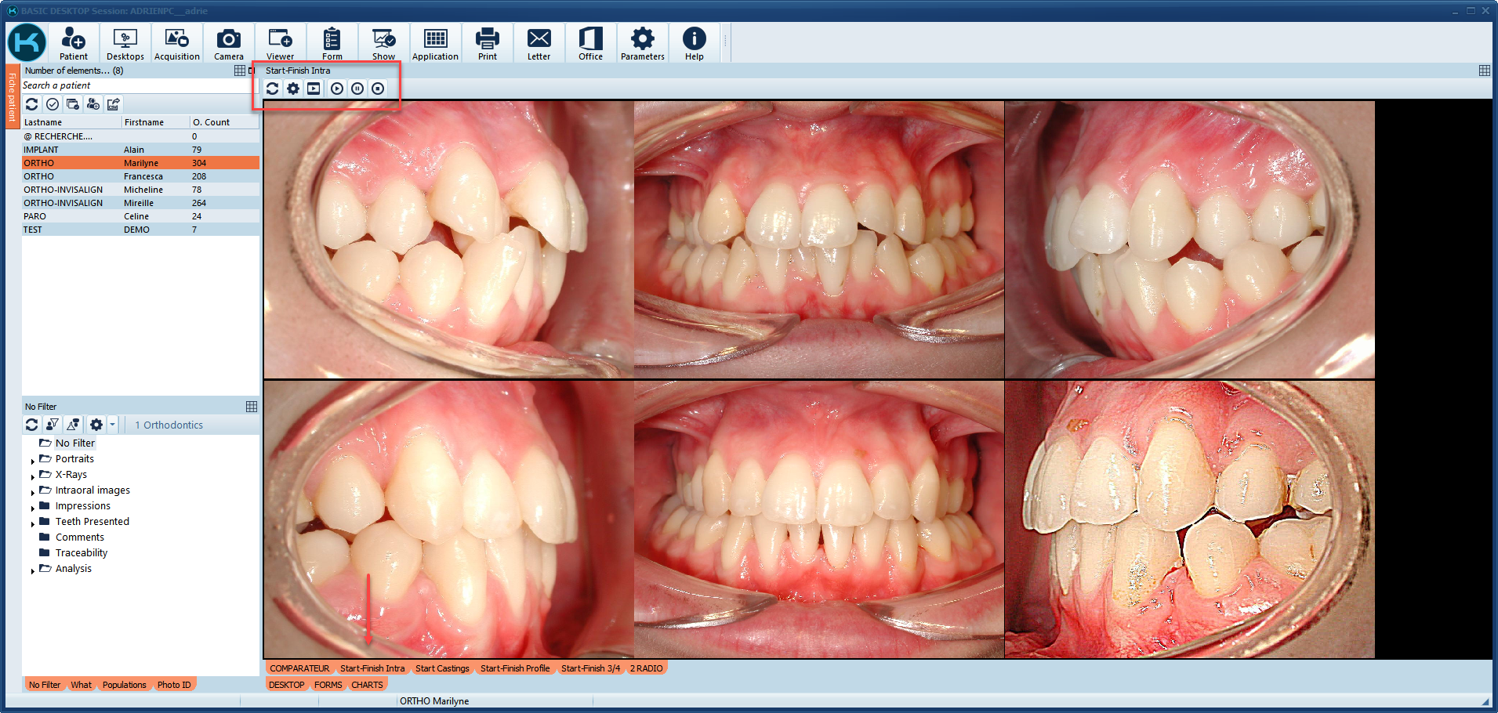Click the Populations button at bottom left

pyautogui.click(x=124, y=685)
